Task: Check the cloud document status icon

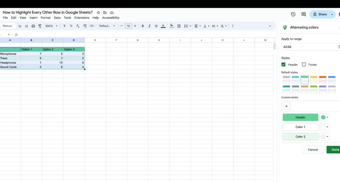Action: tap(112, 12)
